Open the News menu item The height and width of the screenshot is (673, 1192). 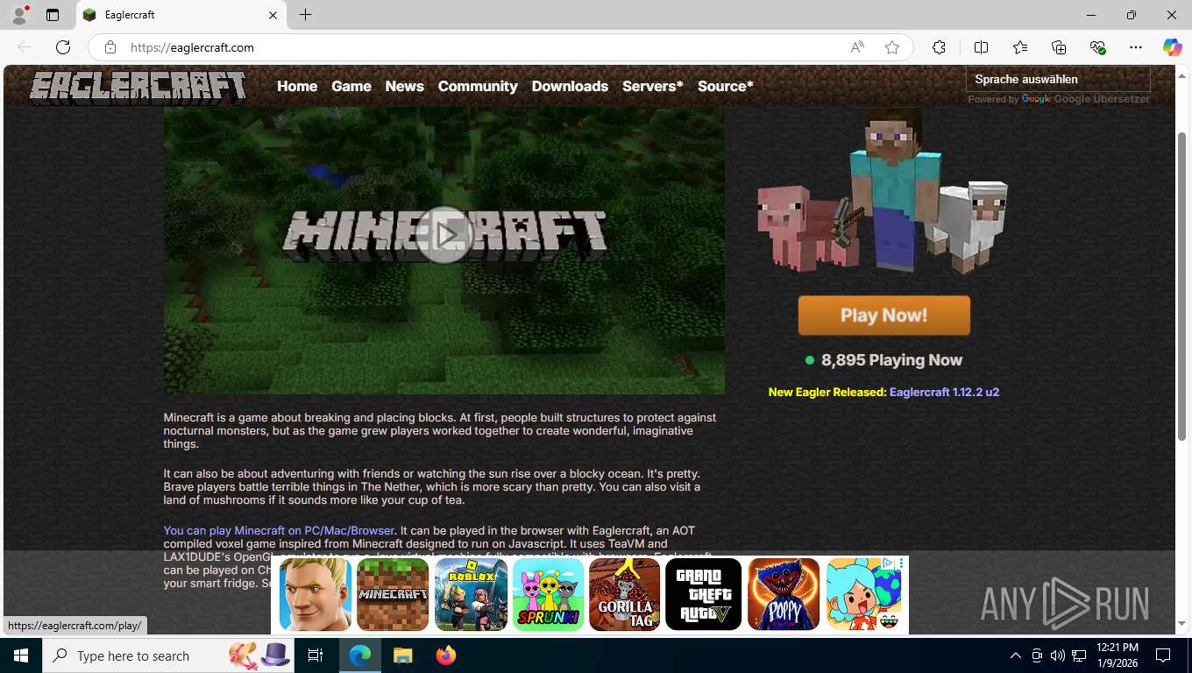pos(404,86)
